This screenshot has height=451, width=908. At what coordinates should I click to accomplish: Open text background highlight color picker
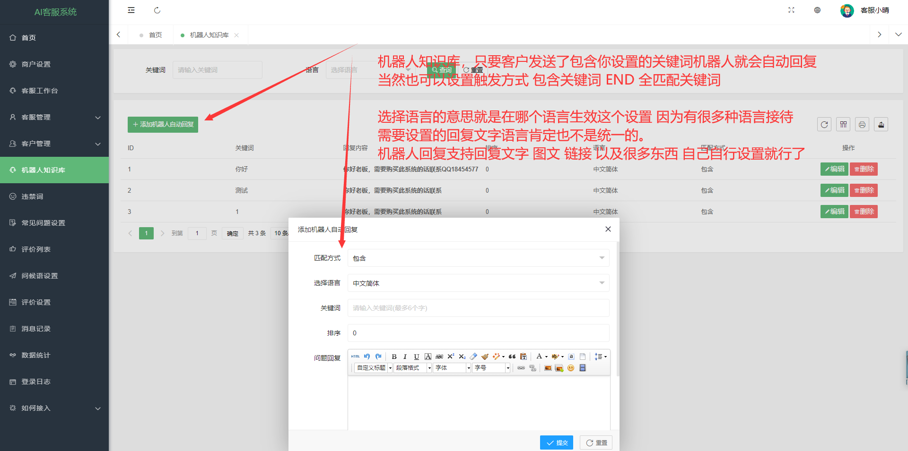555,357
